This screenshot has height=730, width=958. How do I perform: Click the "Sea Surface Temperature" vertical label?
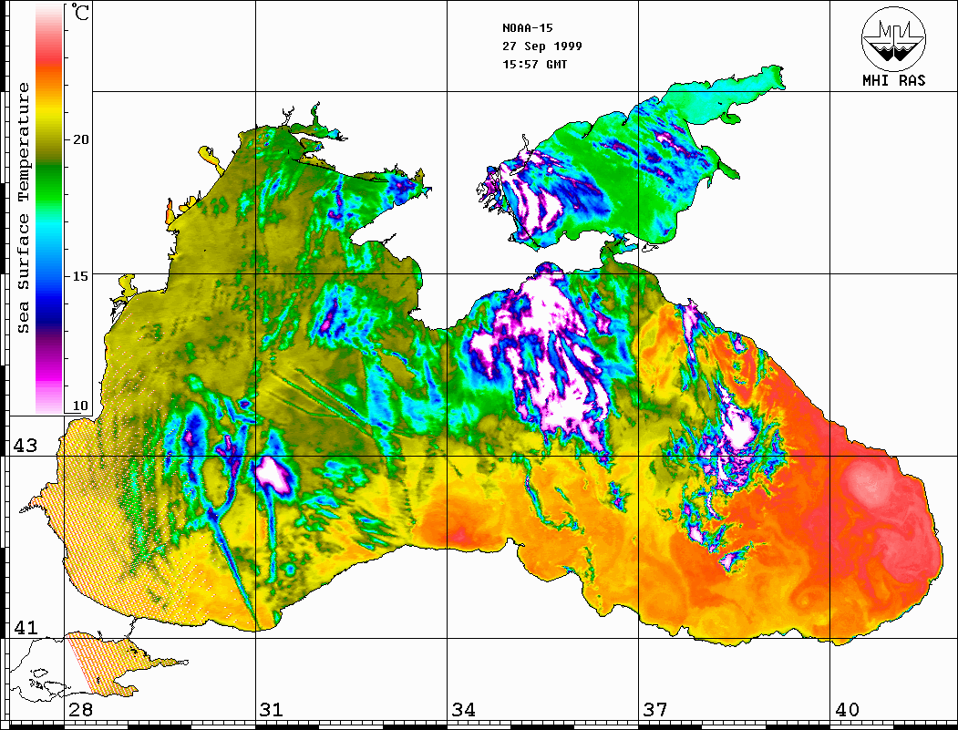point(23,208)
